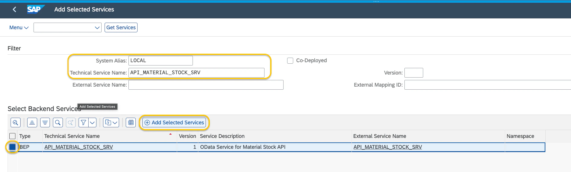Click the SAP logo
571x172 pixels.
tap(35, 9)
